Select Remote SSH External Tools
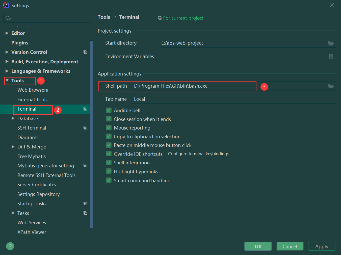Screen dimensions: 341x255 (46, 175)
